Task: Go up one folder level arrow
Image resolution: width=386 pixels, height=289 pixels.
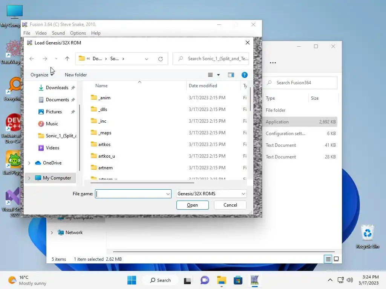Action: [x=67, y=59]
